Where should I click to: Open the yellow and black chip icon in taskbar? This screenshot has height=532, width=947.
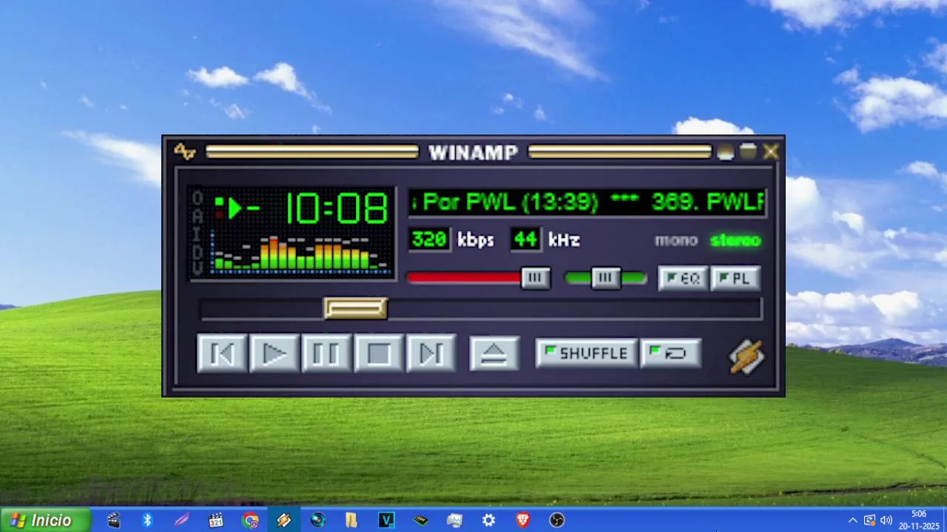click(420, 520)
